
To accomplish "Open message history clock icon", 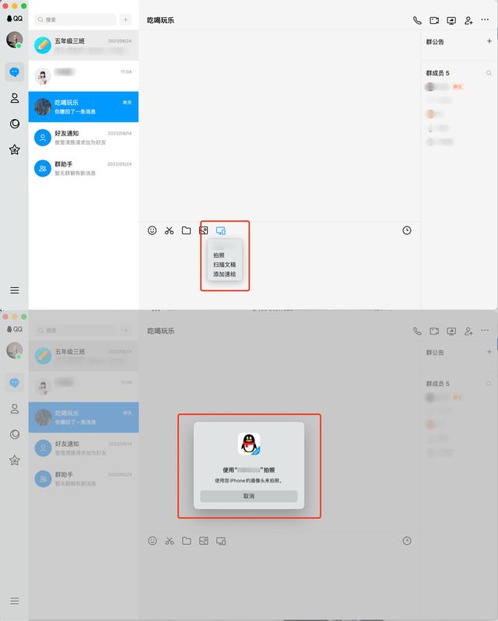I will [x=406, y=230].
